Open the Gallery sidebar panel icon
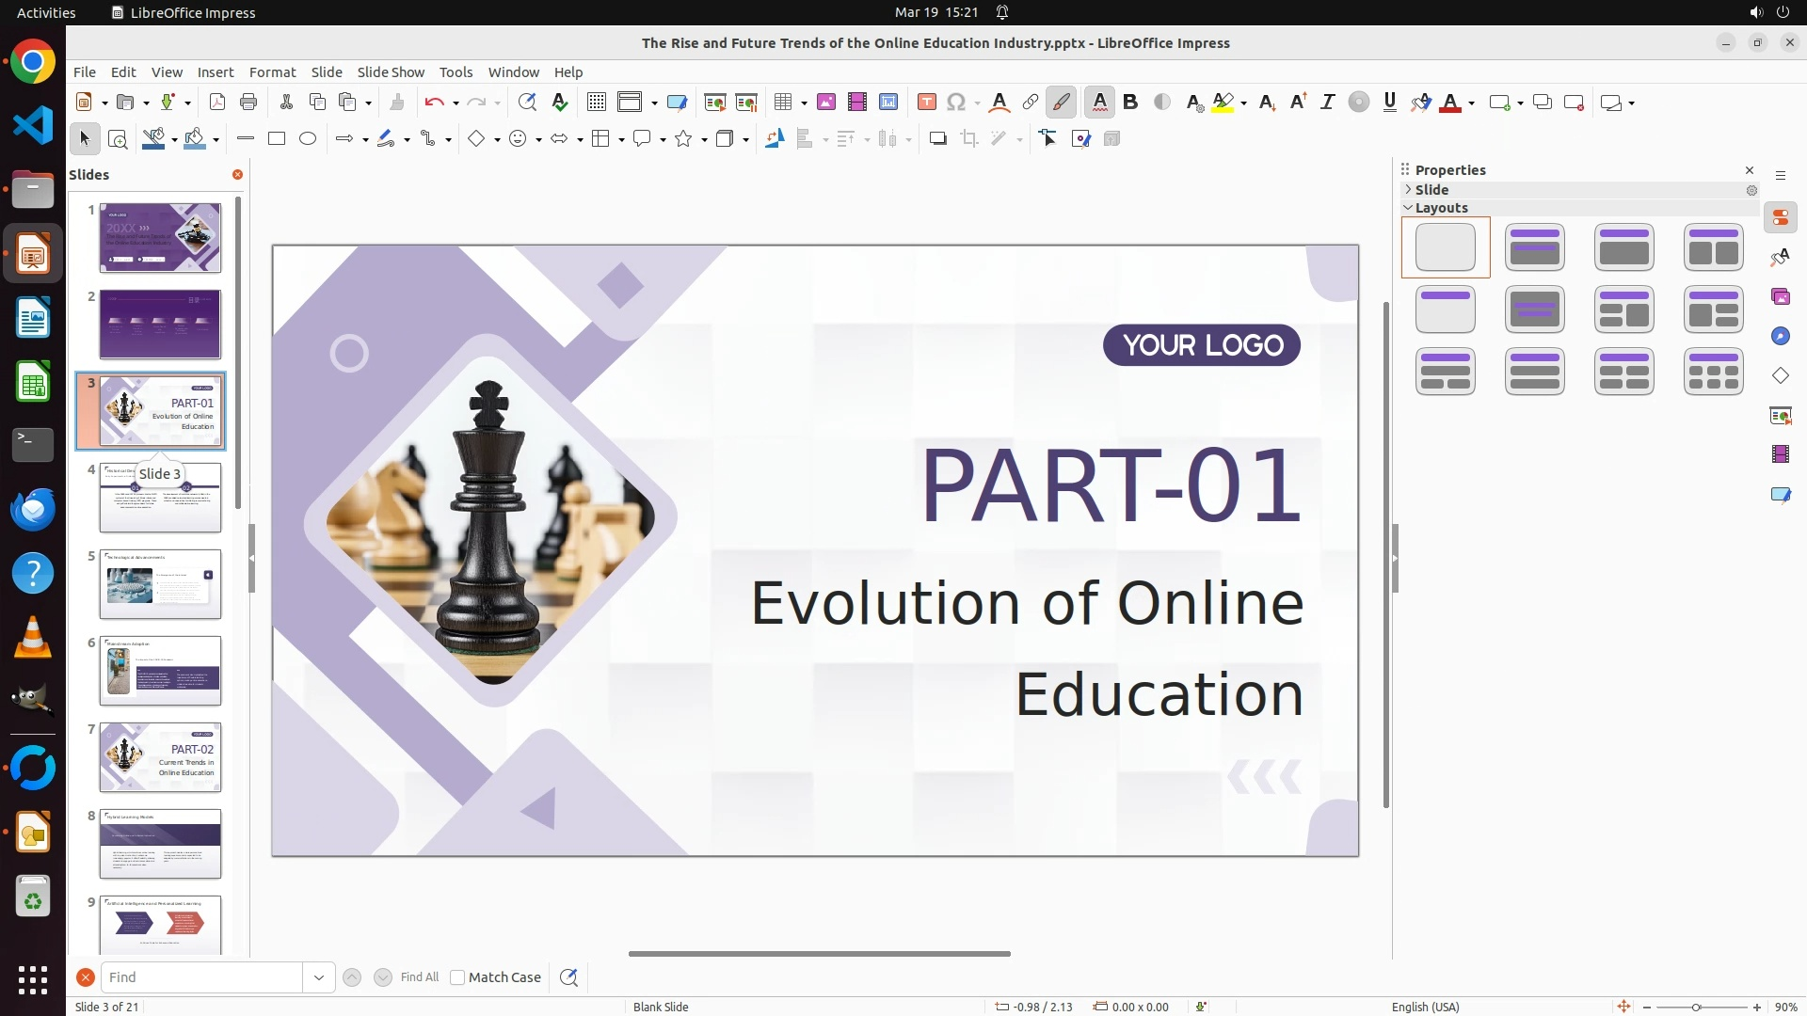Viewport: 1807px width, 1016px height. click(1781, 297)
